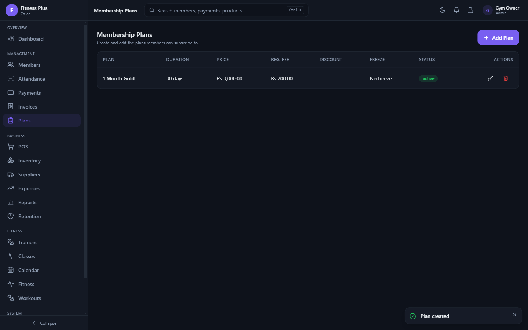Open Dashboard from the sidebar
The image size is (528, 330).
[x=42, y=39]
